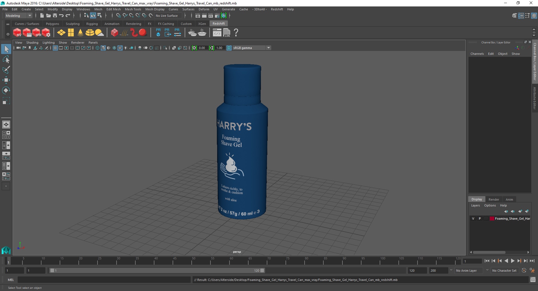The width and height of the screenshot is (538, 291).
Task: Save the current scene
Action: point(55,16)
